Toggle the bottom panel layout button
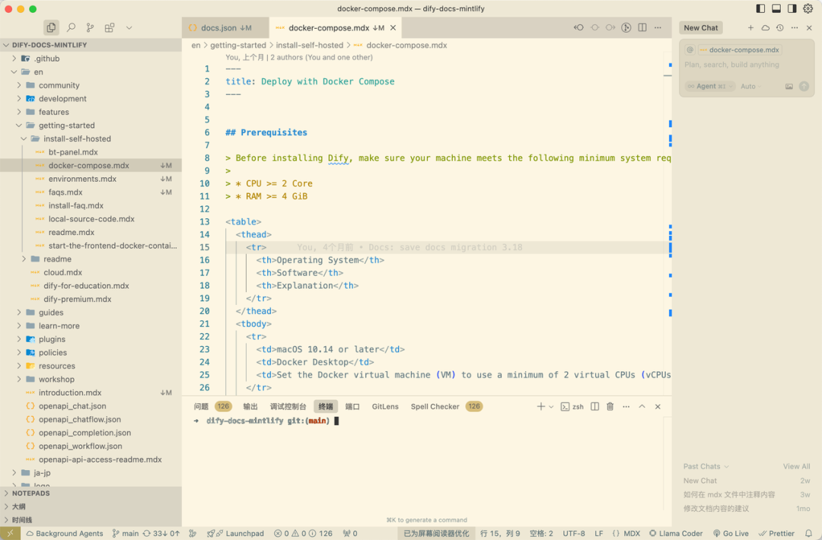822x540 pixels. point(776,8)
